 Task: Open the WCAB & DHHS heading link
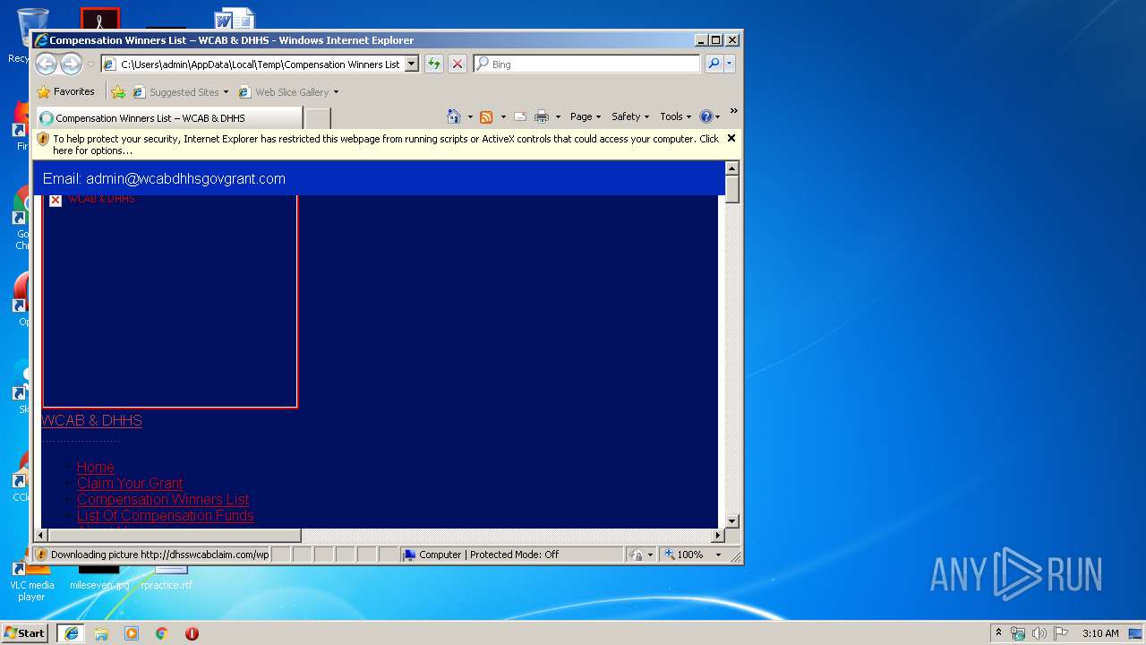click(x=91, y=420)
